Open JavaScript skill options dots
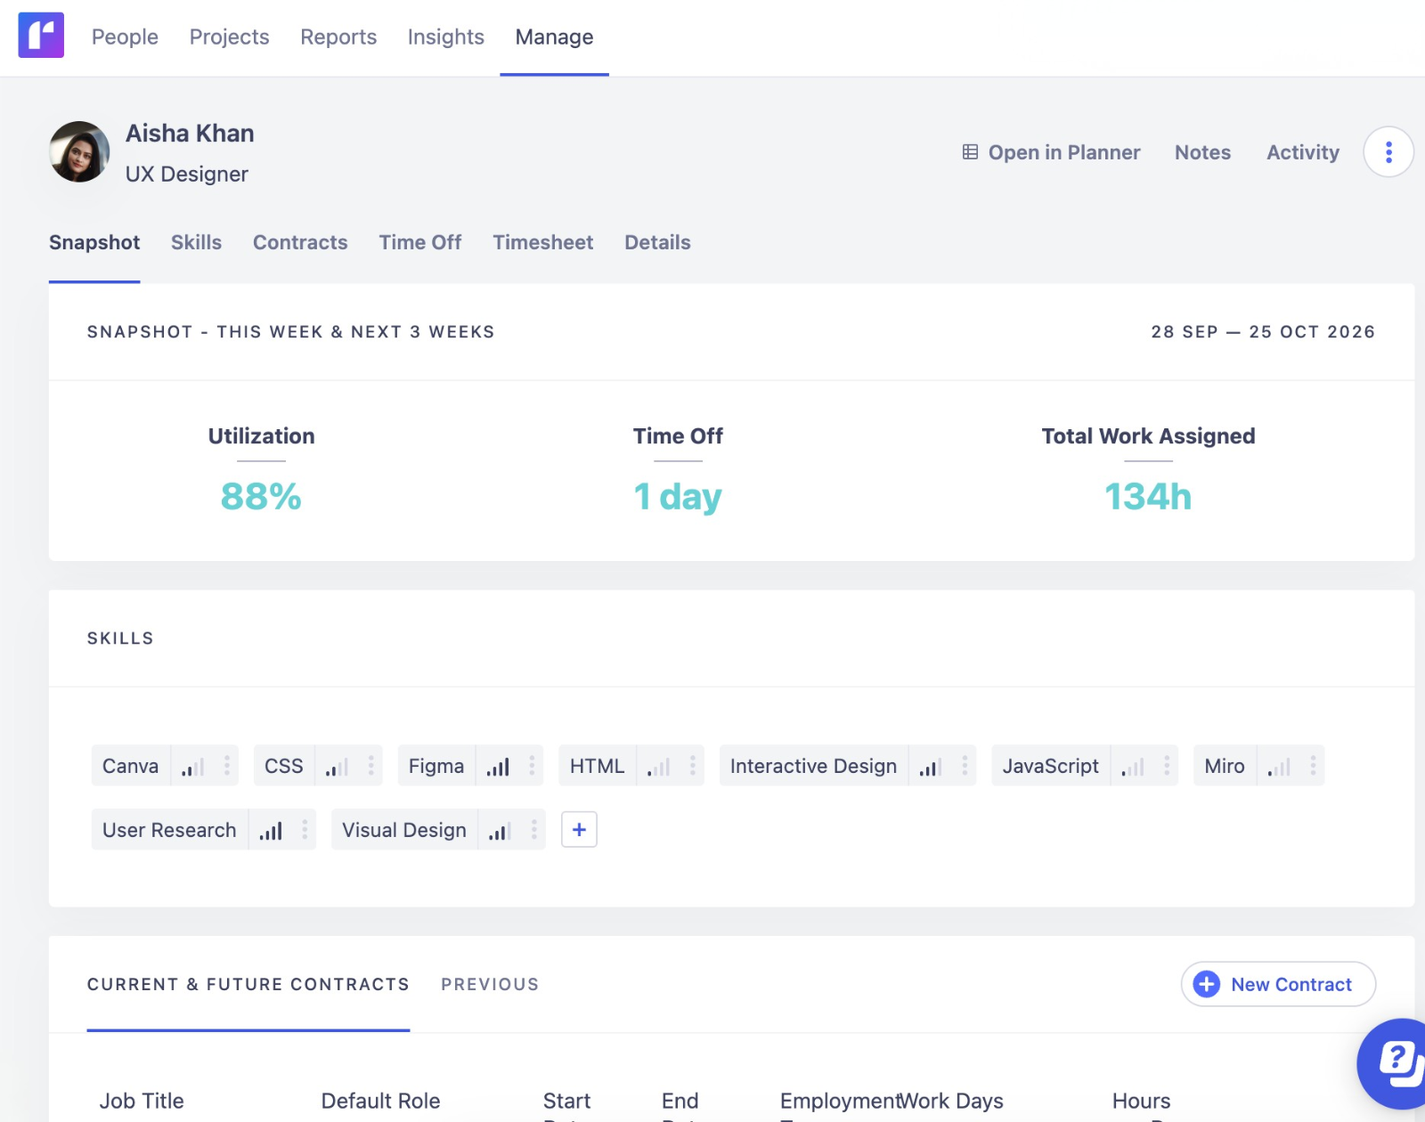Viewport: 1425px width, 1122px height. (1167, 766)
